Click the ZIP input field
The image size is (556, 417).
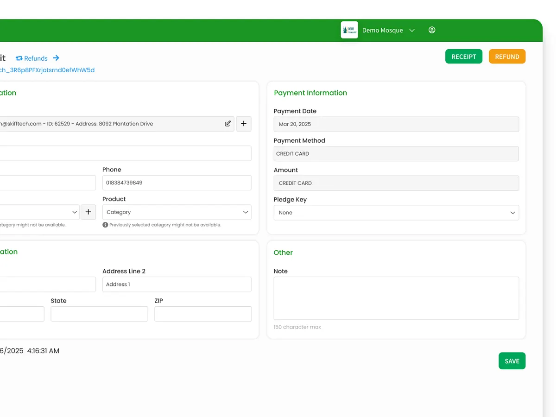(x=203, y=314)
